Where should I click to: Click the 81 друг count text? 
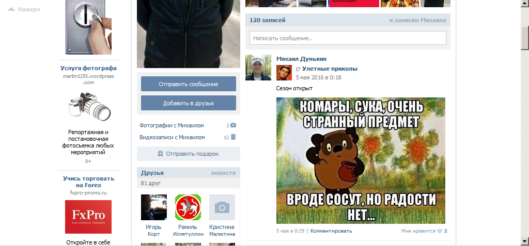point(151,183)
